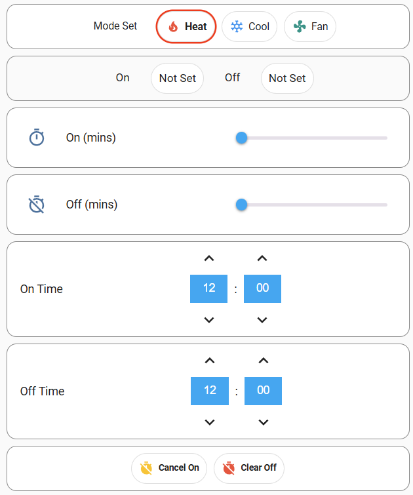Viewport: 413px width, 495px height.
Task: Increase On Time hours with up chevron
Action: click(209, 258)
